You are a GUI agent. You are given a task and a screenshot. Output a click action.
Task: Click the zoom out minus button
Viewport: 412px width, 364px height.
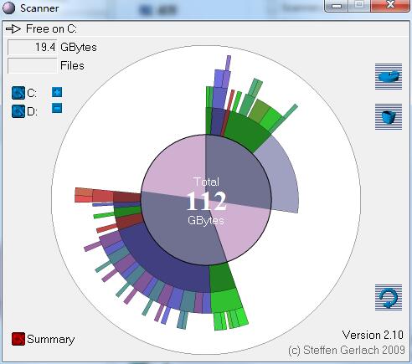pos(57,108)
